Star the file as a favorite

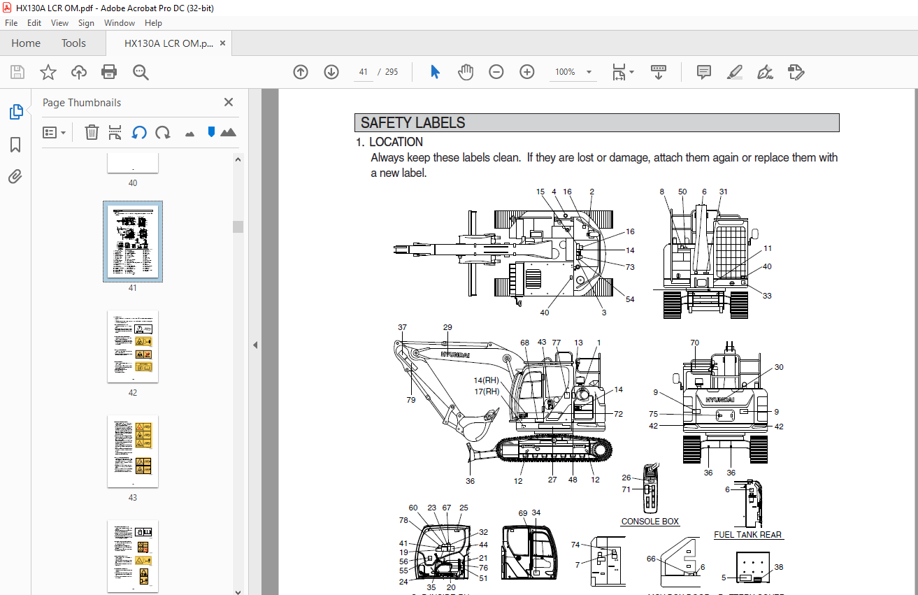coord(48,72)
